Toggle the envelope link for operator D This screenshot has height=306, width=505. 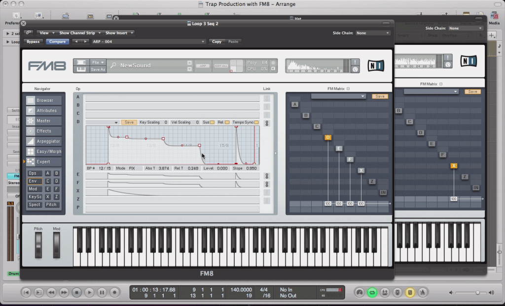point(267,123)
